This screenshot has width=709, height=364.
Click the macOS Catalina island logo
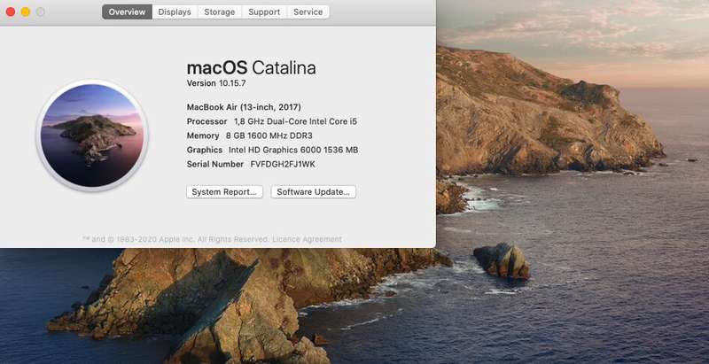pos(92,135)
